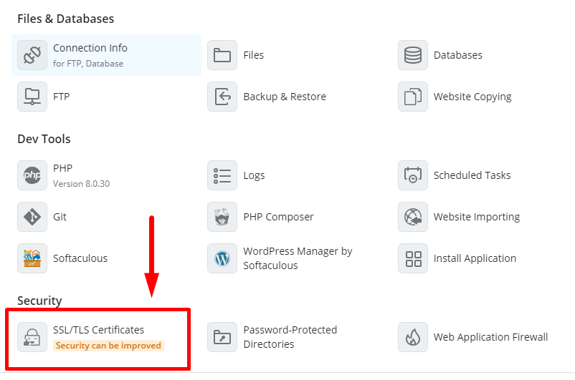Click the SSL/TLS Certificates padlock icon

pyautogui.click(x=32, y=337)
